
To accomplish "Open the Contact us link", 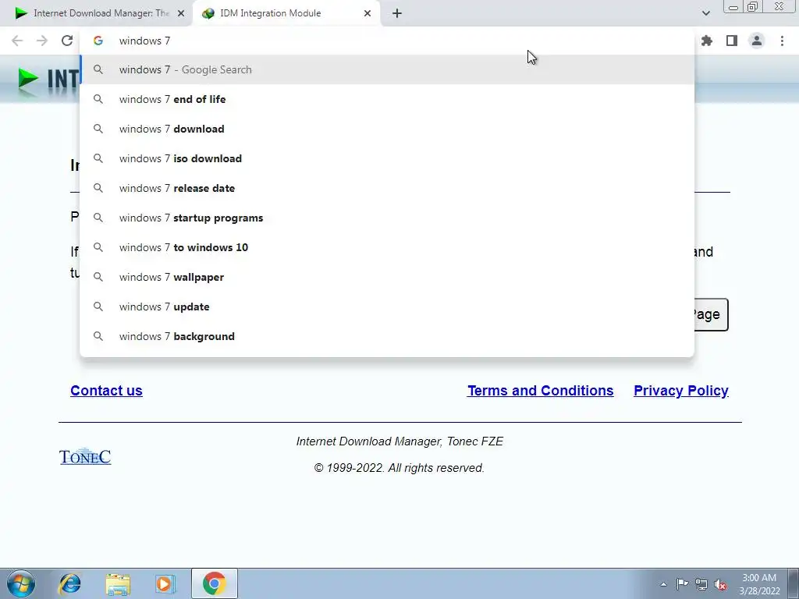I will [x=106, y=391].
